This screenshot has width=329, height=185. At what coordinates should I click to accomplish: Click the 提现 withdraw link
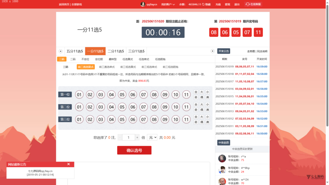[227, 4]
